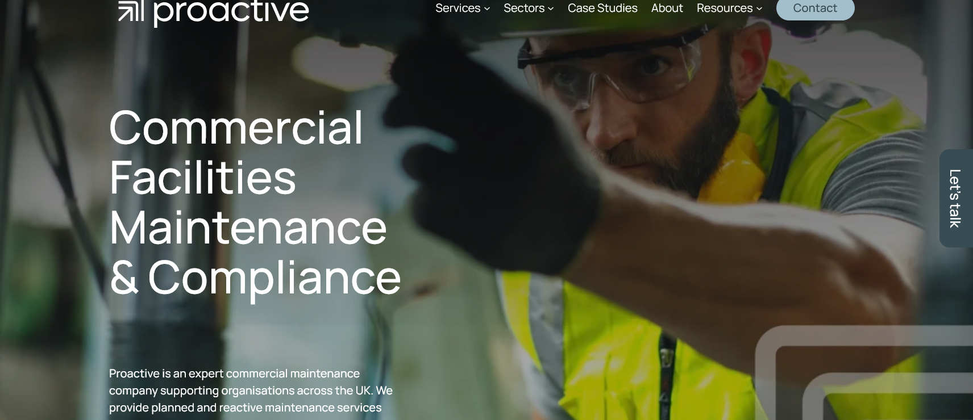The height and width of the screenshot is (420, 973).
Task: Open the proactive wordmark home link
Action: click(231, 12)
